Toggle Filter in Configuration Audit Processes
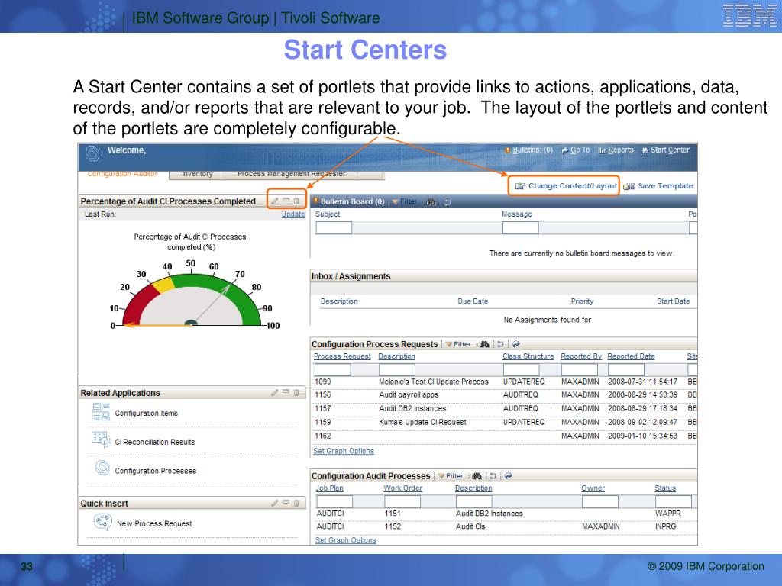The height and width of the screenshot is (586, 782). (x=451, y=476)
